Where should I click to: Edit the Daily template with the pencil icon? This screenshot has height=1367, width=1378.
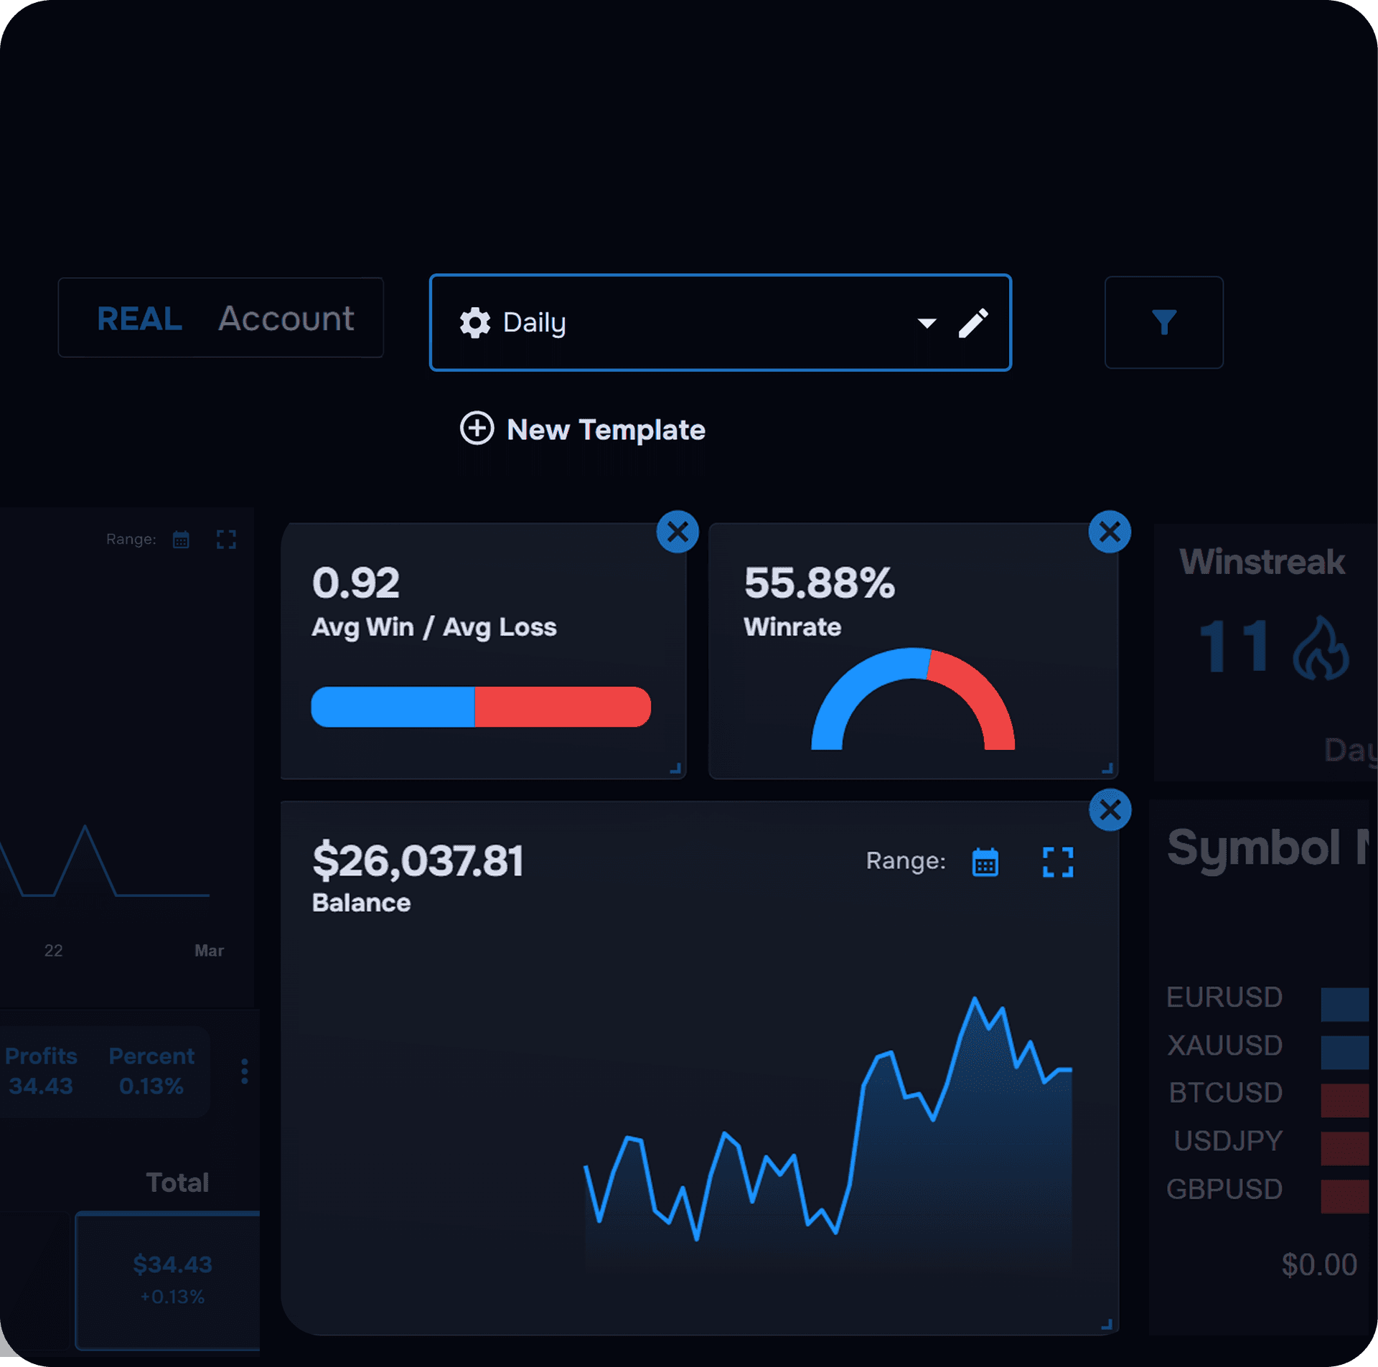974,323
